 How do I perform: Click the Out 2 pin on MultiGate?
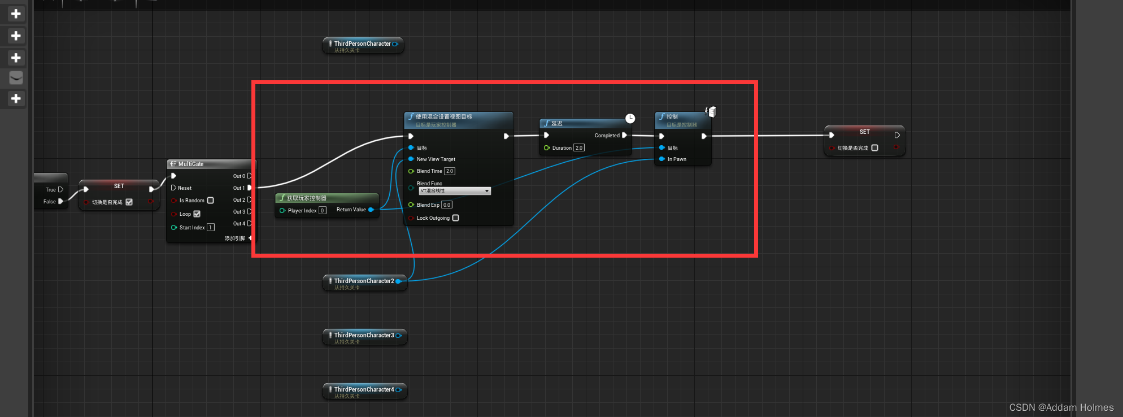click(249, 199)
